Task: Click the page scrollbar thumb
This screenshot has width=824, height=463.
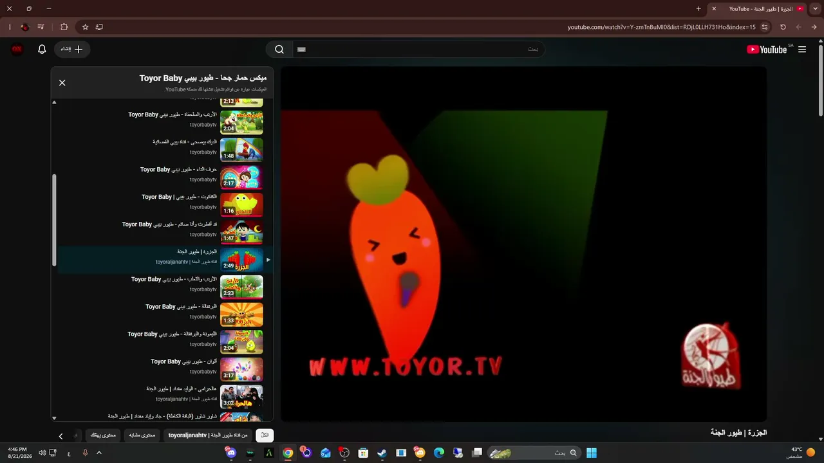Action: [821, 80]
